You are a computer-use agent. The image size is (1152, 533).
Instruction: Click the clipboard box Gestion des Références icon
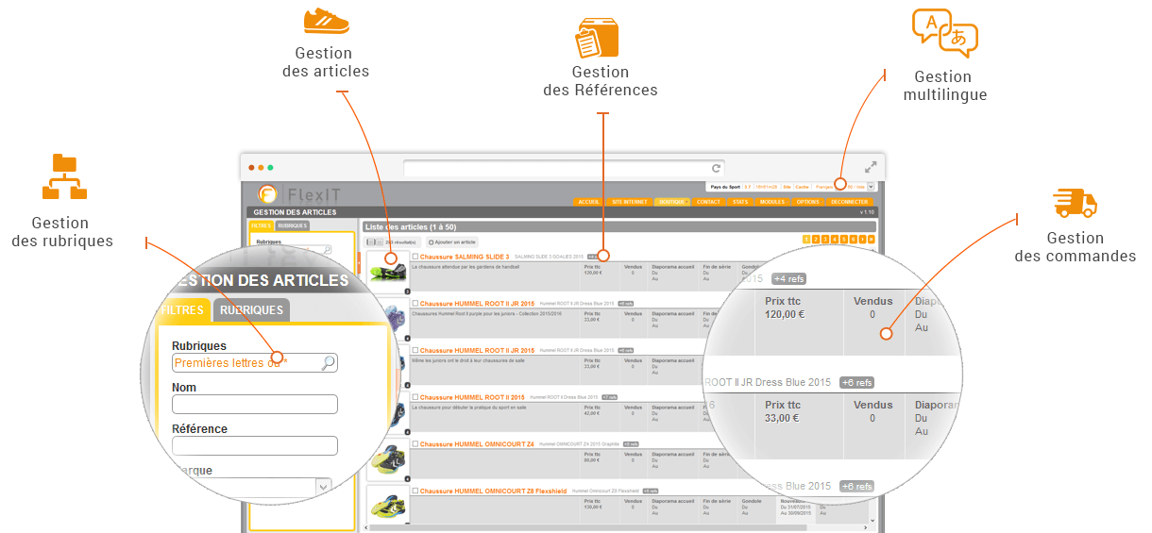pos(597,39)
